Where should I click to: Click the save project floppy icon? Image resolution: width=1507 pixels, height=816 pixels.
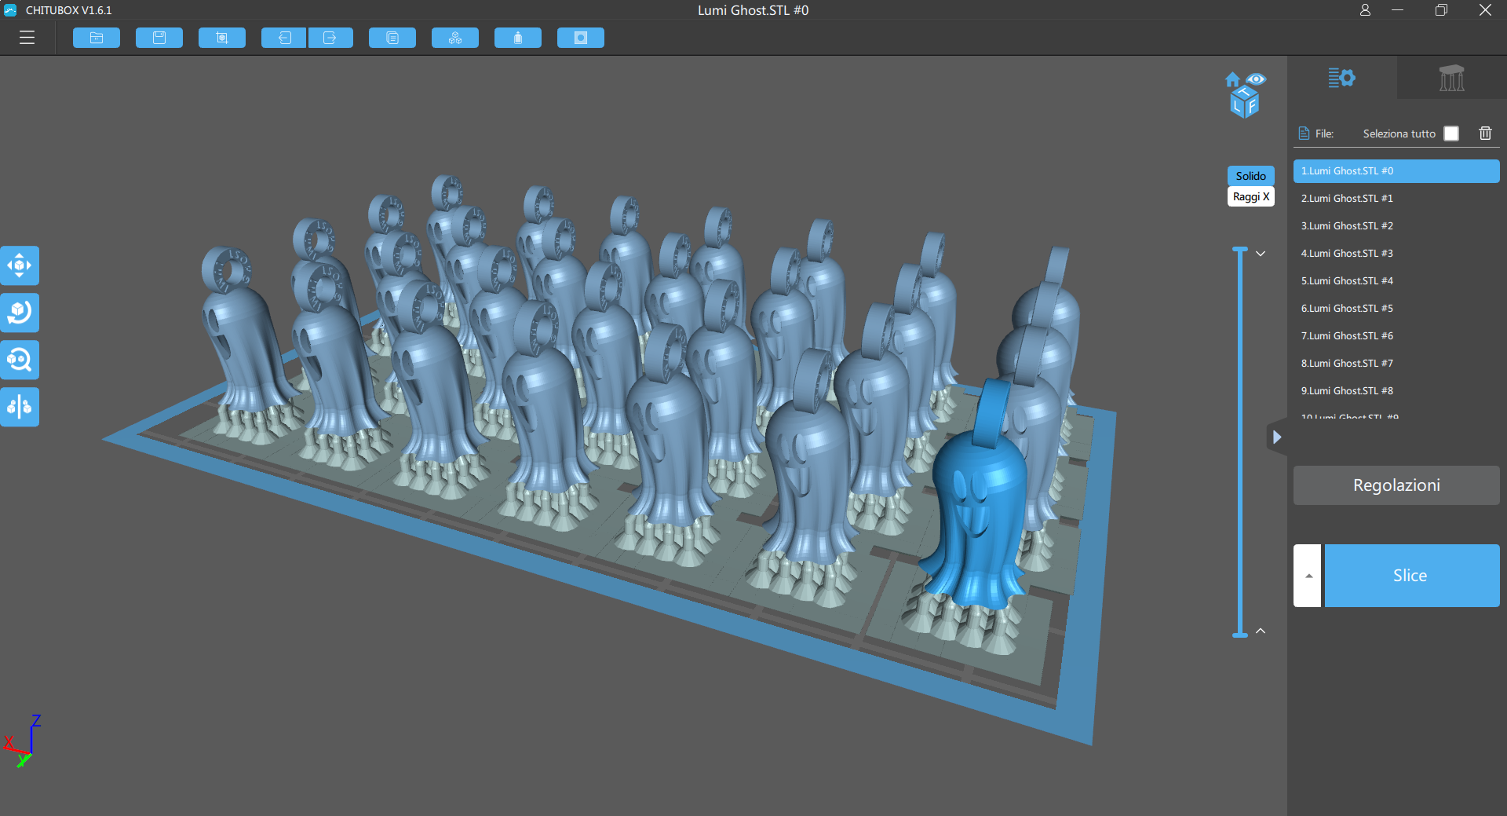tap(159, 38)
